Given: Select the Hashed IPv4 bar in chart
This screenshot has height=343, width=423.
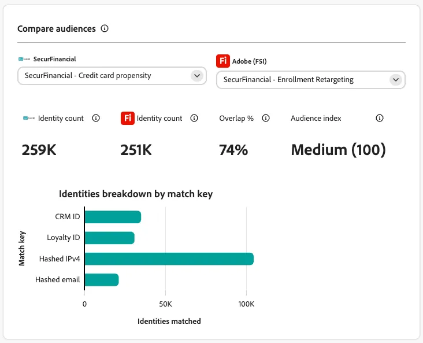Looking at the screenshot, I should (169, 259).
